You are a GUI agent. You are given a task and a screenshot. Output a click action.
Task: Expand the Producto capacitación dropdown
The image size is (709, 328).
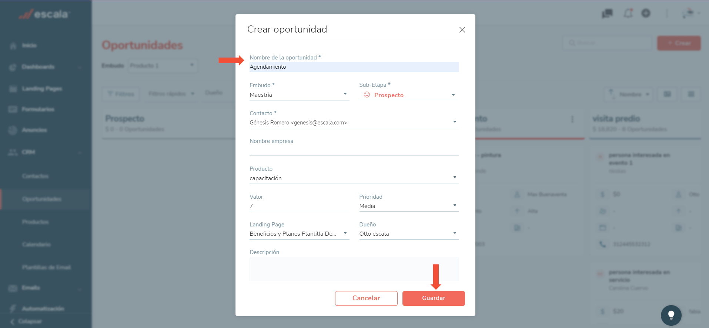click(x=354, y=178)
